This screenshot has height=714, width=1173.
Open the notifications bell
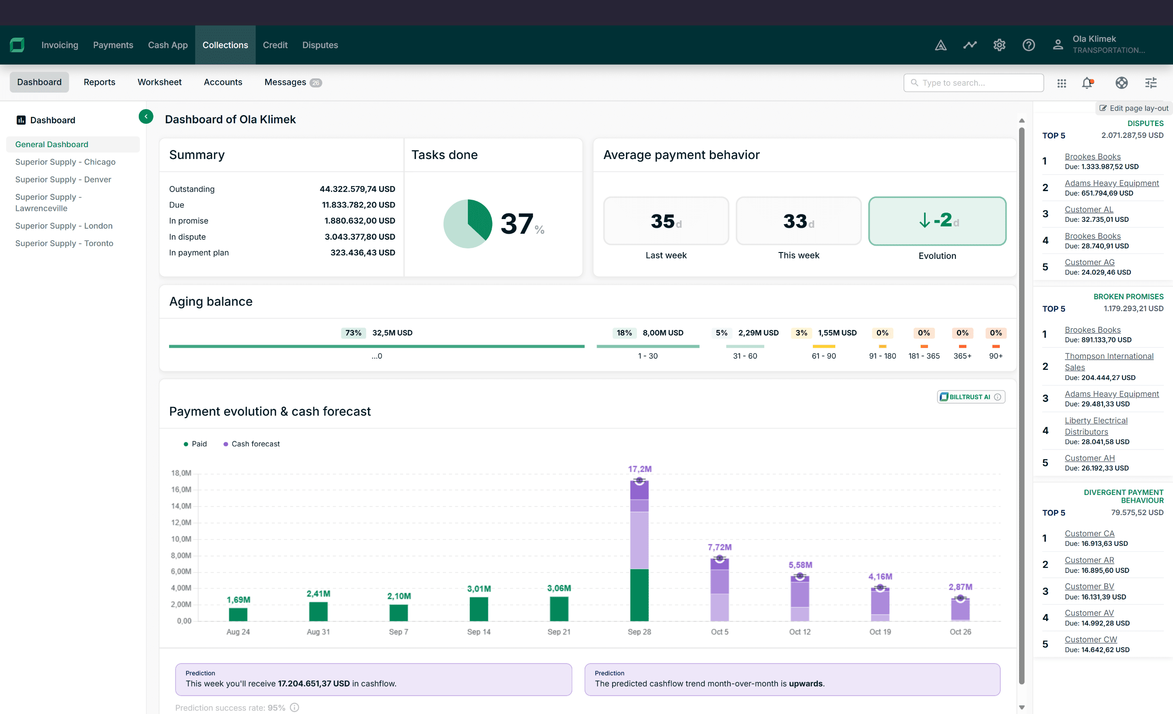1087,83
